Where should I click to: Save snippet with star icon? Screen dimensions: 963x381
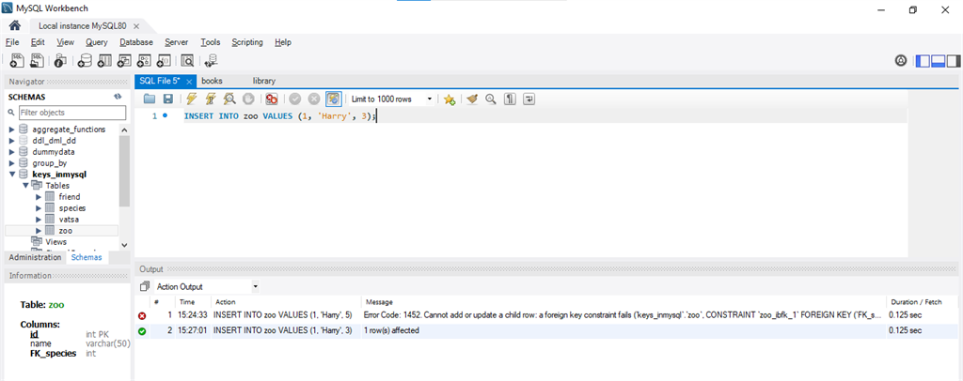450,99
